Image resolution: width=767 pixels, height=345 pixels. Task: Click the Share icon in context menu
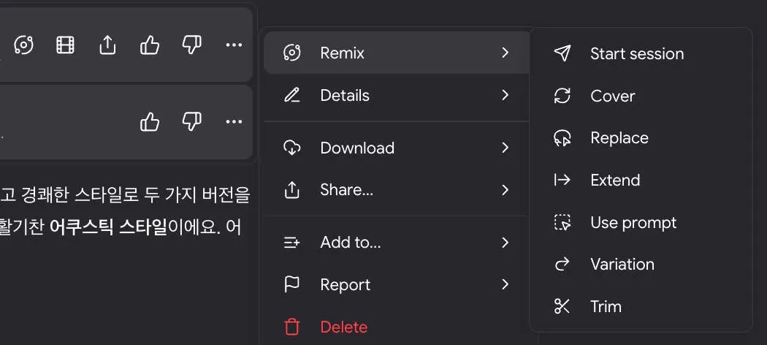click(x=292, y=190)
